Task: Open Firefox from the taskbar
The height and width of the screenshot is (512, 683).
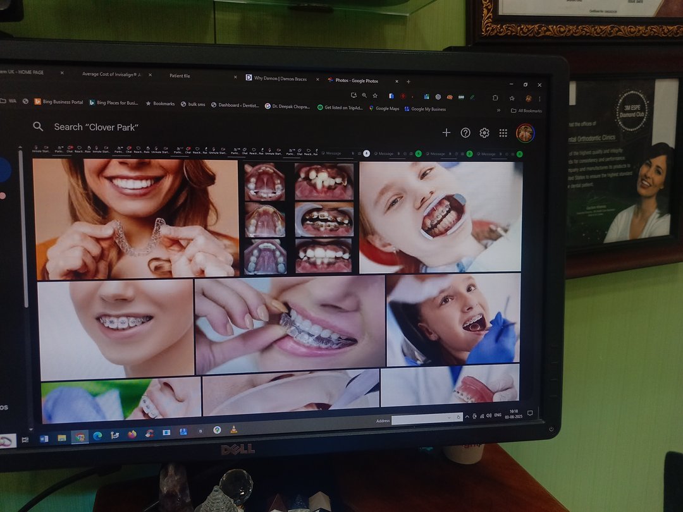Action: [x=132, y=434]
